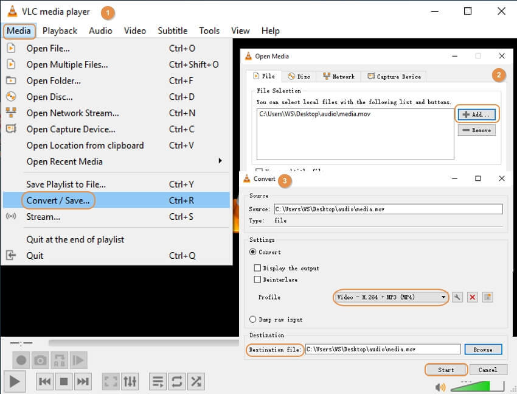Open the View menu
Image resolution: width=517 pixels, height=394 pixels.
(240, 31)
